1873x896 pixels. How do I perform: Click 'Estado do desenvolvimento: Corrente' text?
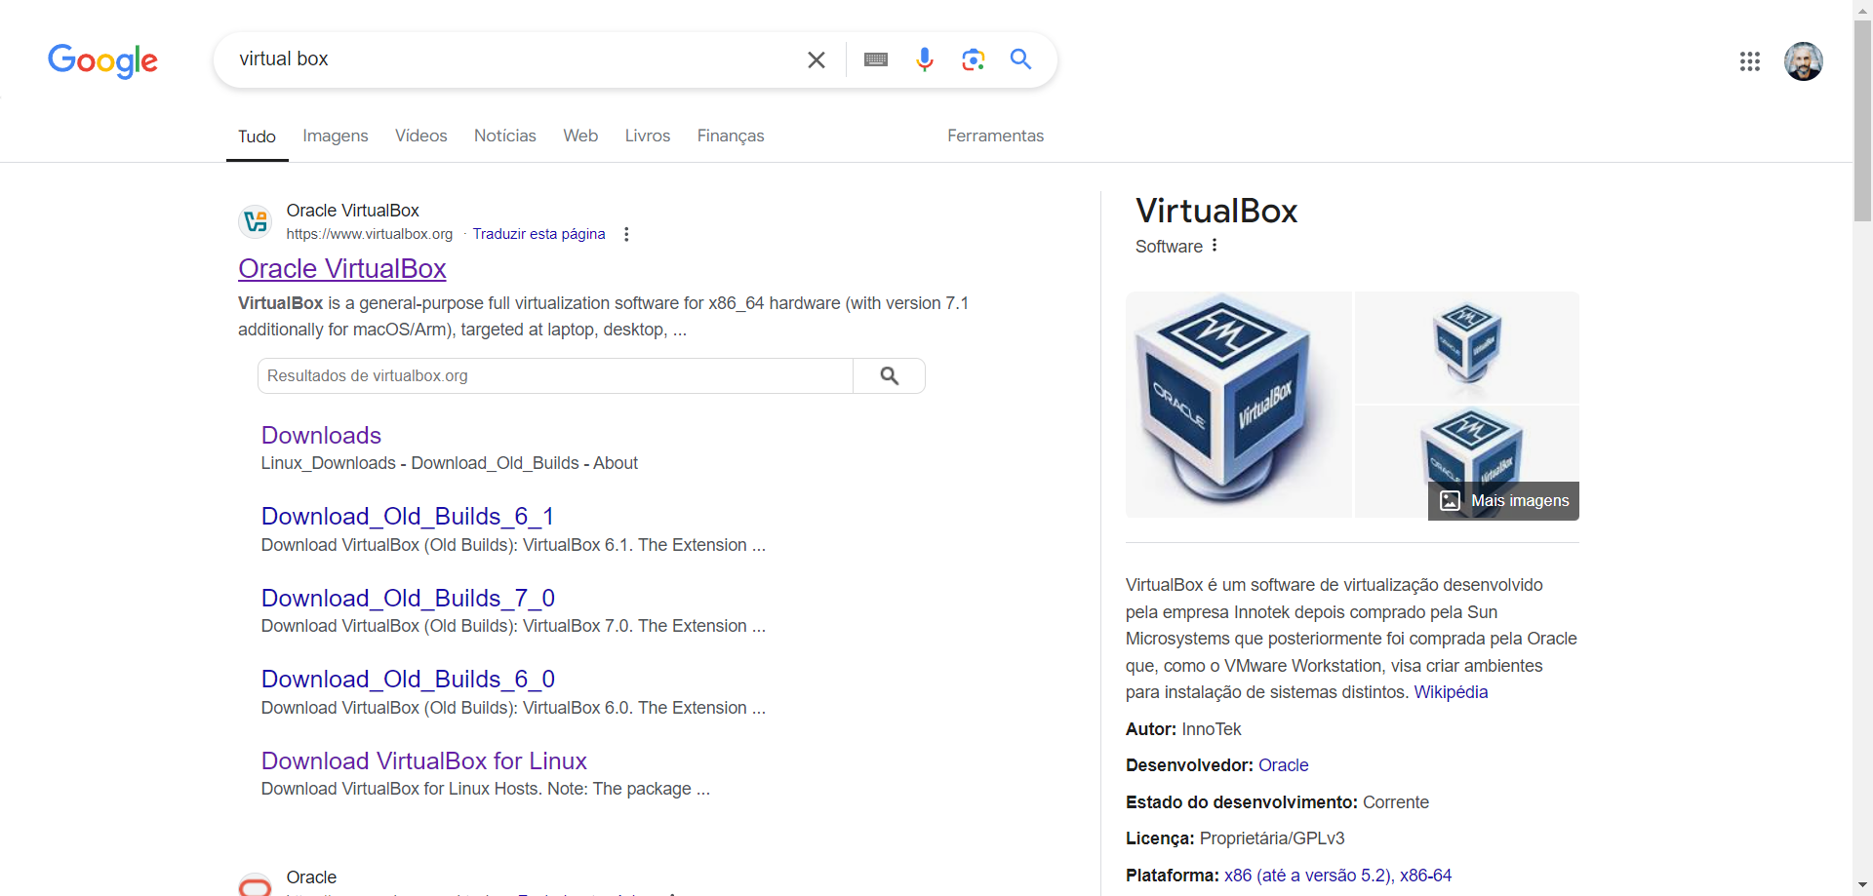(x=1277, y=802)
